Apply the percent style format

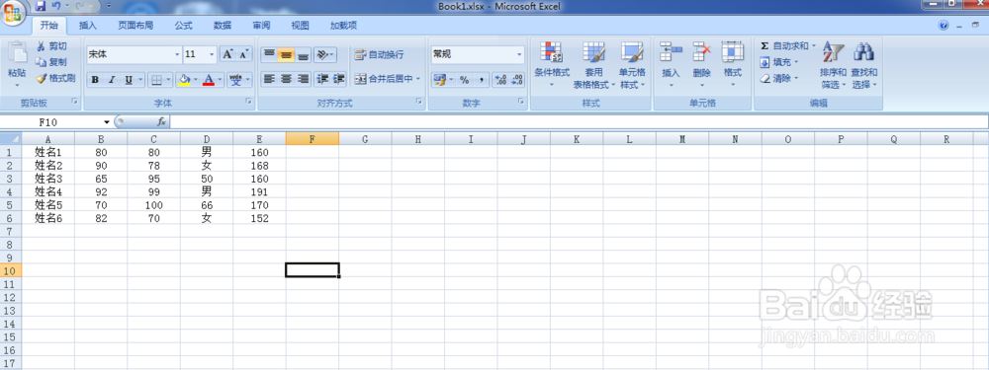click(464, 80)
